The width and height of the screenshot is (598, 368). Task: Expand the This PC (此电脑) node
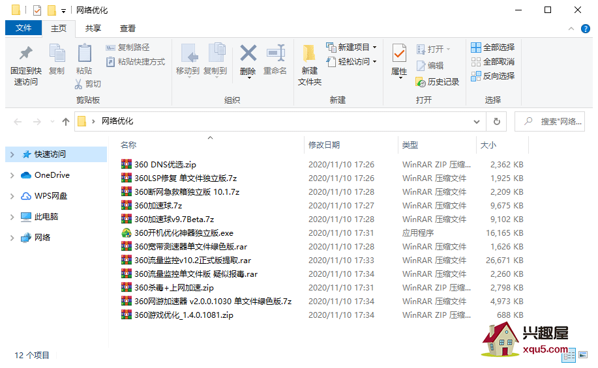click(x=12, y=217)
